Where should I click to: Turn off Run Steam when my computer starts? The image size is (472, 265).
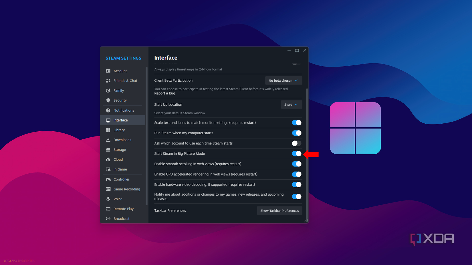pos(296,133)
